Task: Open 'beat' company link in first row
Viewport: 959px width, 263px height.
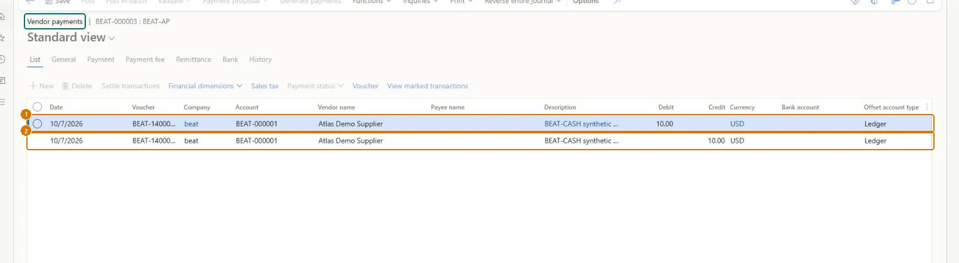Action: click(x=191, y=124)
